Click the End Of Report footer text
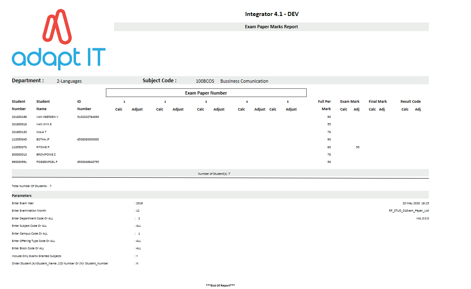The width and height of the screenshot is (471, 289). click(220, 285)
